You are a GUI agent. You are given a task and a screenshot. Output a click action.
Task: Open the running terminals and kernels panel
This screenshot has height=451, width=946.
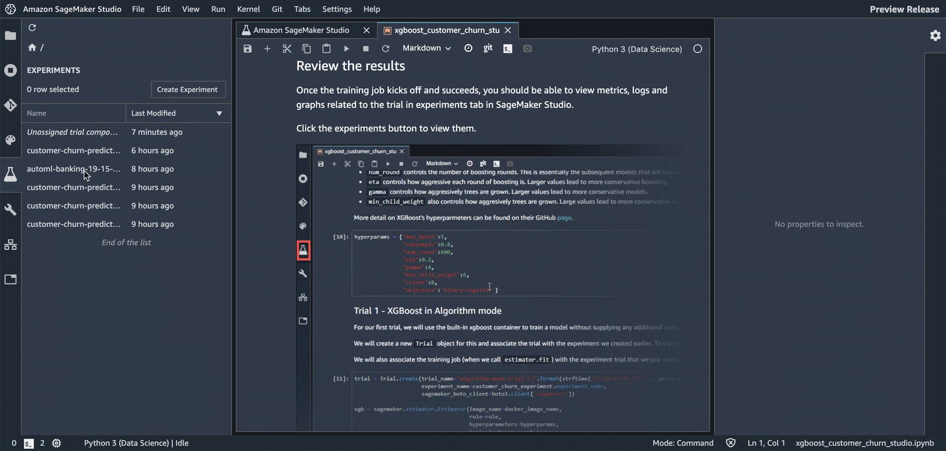11,70
